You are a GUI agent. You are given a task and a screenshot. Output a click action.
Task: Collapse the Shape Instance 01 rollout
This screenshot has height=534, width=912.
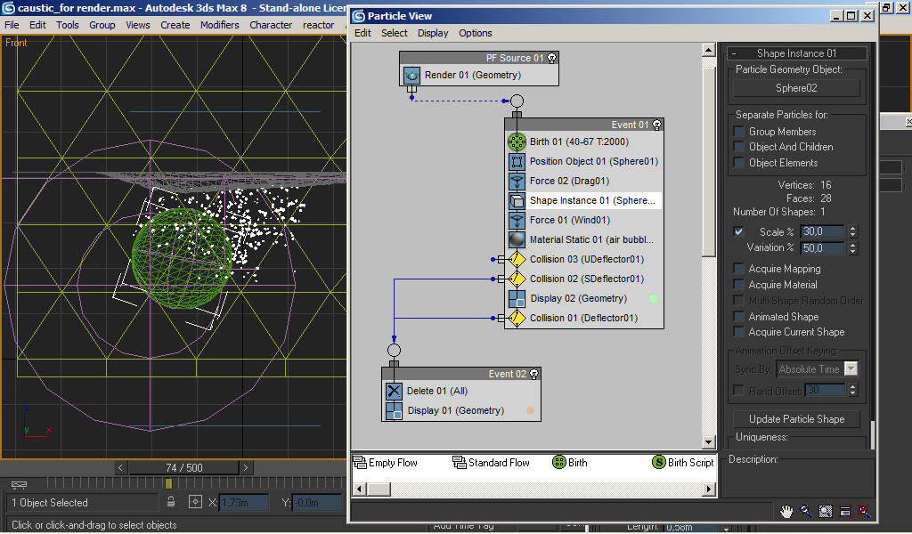tap(797, 53)
